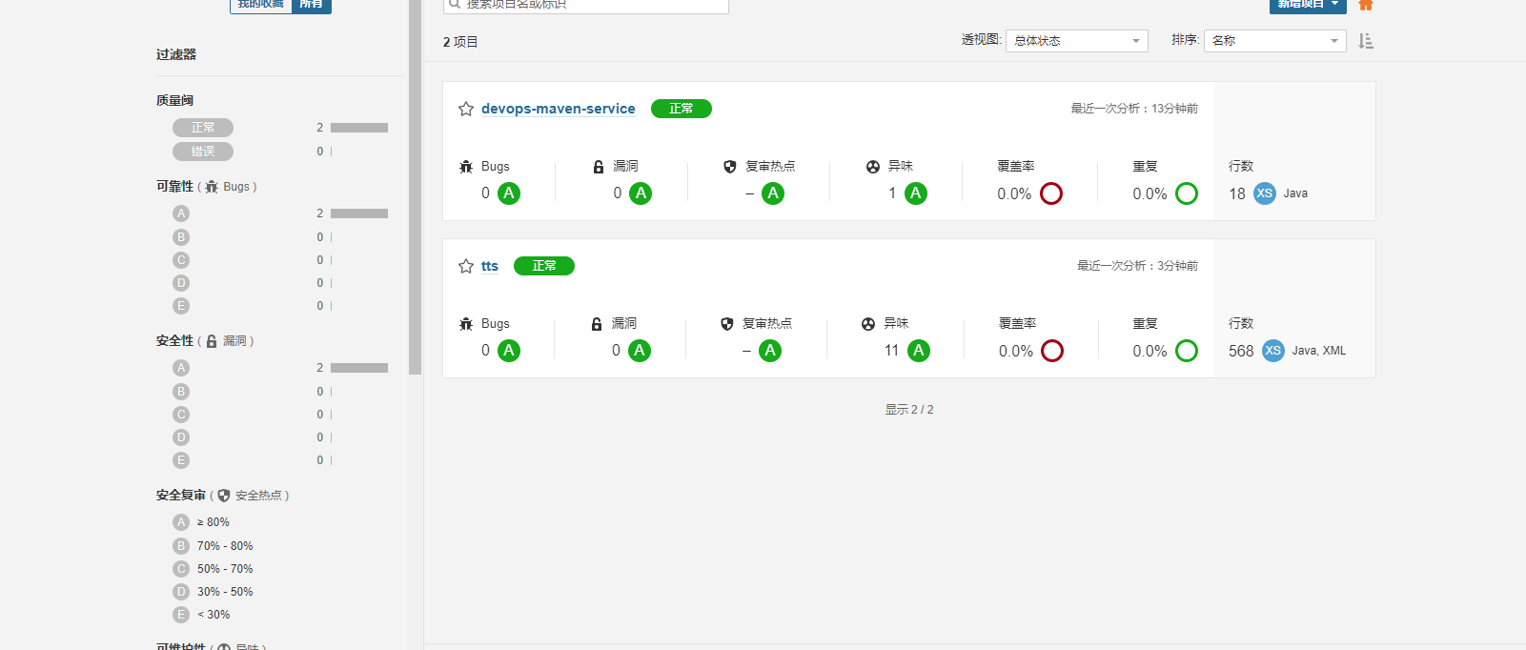Screen dimensions: 1526x650
Task: Click 18 lines value of devops-maven-service
Action: pos(1237,193)
